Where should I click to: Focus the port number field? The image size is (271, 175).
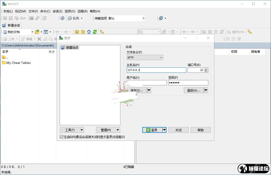[196, 70]
